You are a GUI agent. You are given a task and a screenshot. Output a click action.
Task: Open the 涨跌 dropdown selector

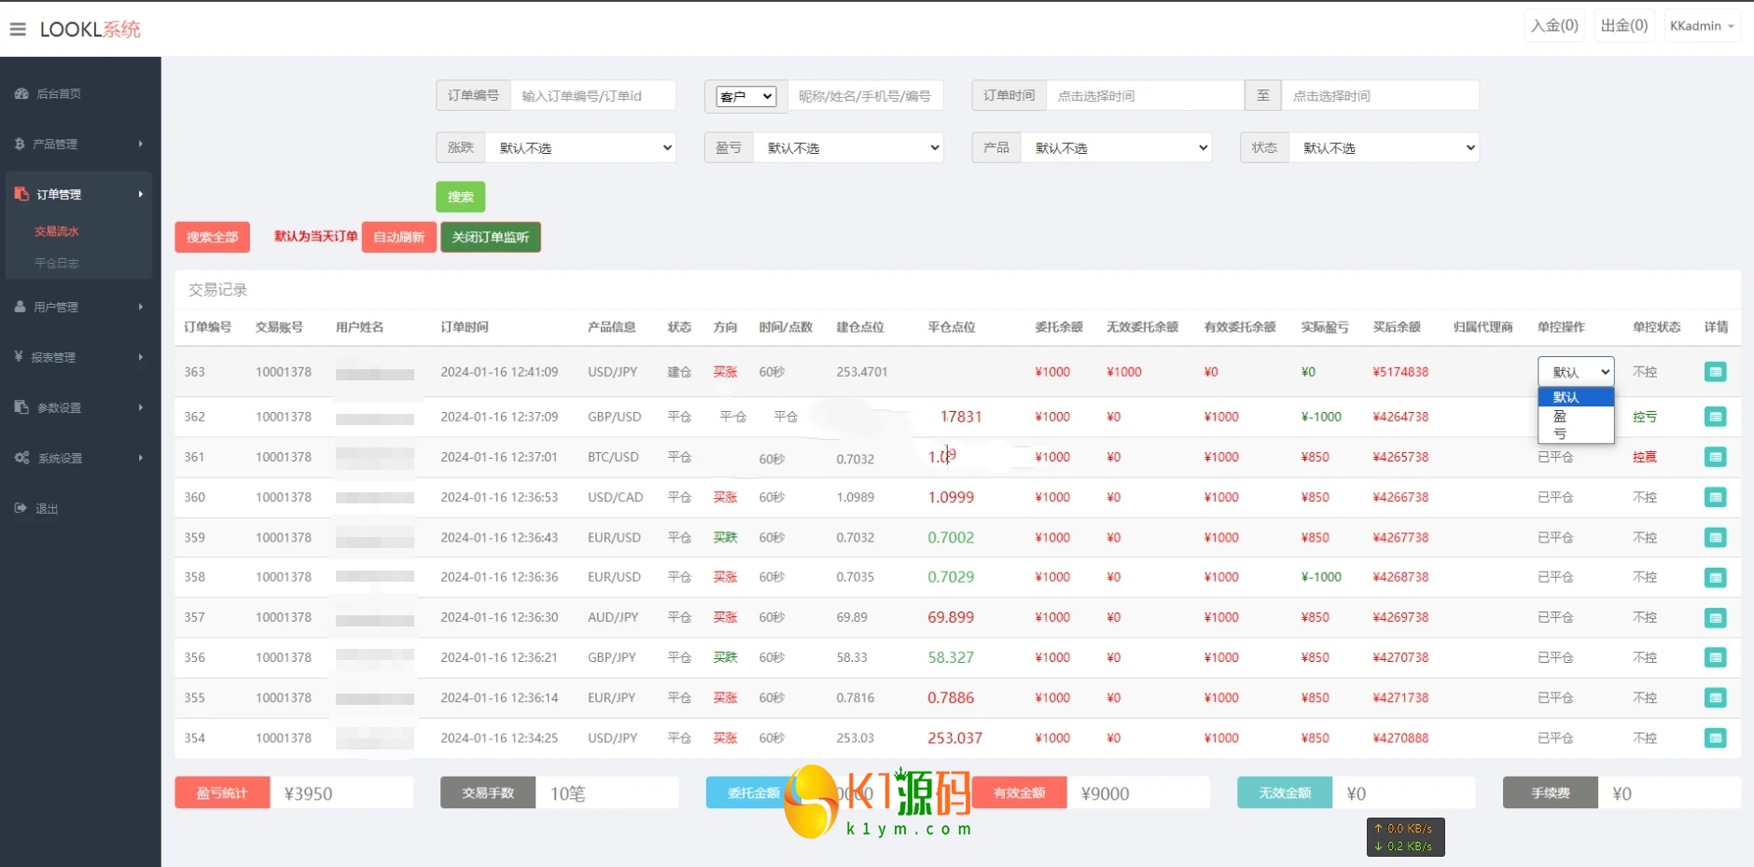click(x=580, y=147)
